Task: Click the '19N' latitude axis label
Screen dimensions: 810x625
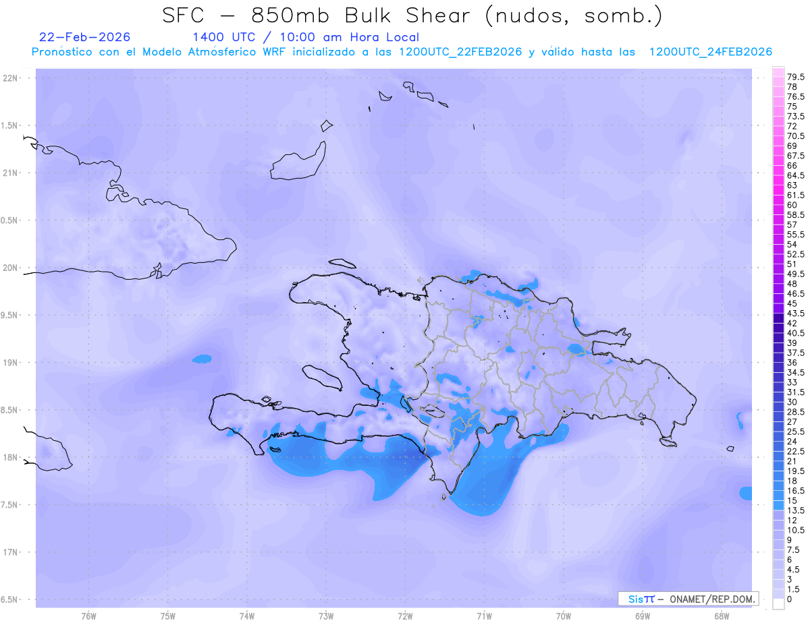Action: (11, 363)
